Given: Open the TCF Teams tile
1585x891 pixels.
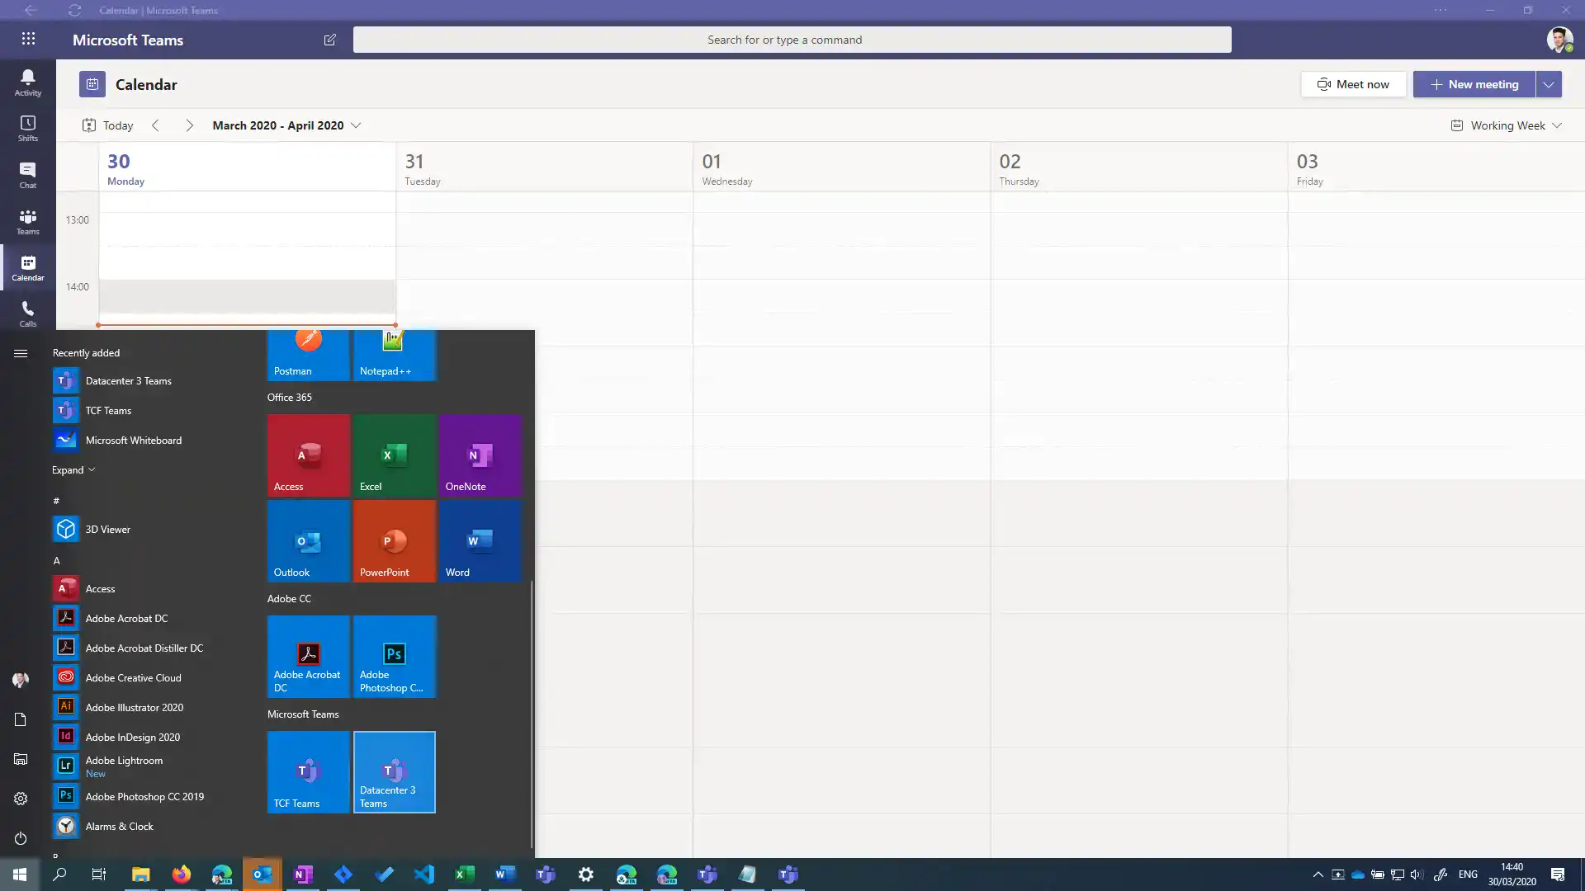Looking at the screenshot, I should pyautogui.click(x=308, y=772).
